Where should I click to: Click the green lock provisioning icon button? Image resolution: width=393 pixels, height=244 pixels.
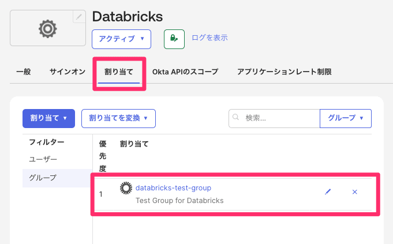coord(174,39)
